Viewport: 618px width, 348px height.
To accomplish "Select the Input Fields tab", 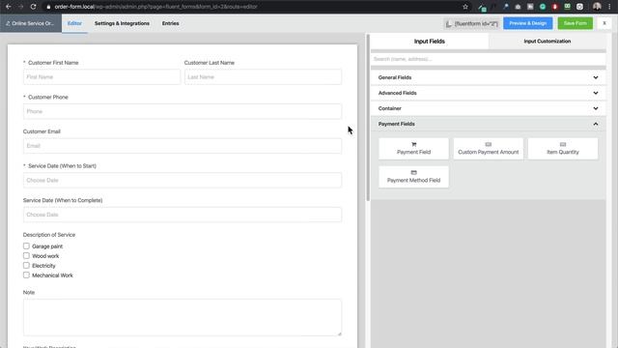I will coord(429,41).
